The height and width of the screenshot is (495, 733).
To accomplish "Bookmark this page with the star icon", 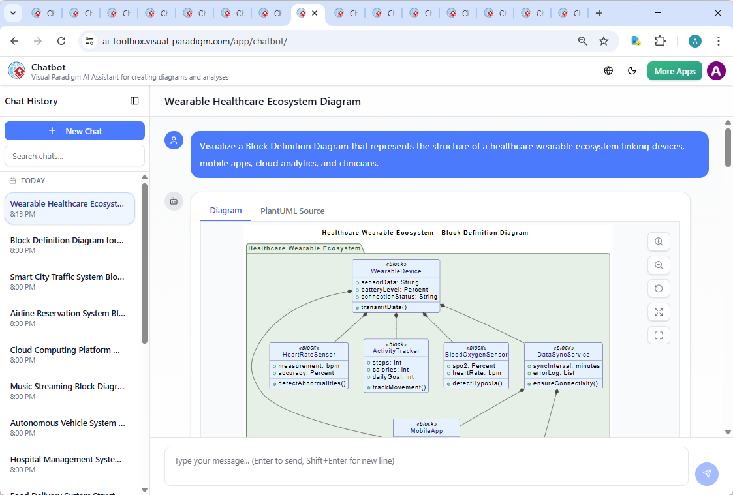I will pos(604,40).
